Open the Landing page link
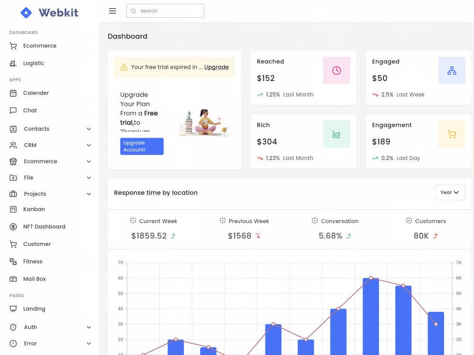The height and width of the screenshot is (355, 474). click(x=34, y=309)
